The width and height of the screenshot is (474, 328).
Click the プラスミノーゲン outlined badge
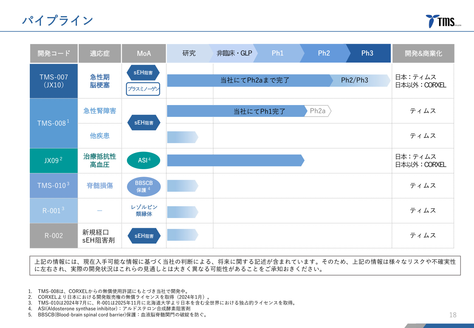tap(143, 89)
